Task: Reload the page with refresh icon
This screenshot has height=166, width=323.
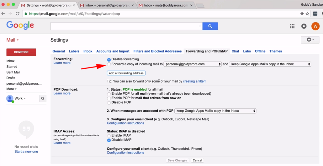Action: point(18,13)
